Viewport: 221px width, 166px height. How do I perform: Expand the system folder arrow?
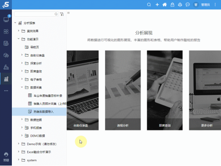(x=18, y=160)
